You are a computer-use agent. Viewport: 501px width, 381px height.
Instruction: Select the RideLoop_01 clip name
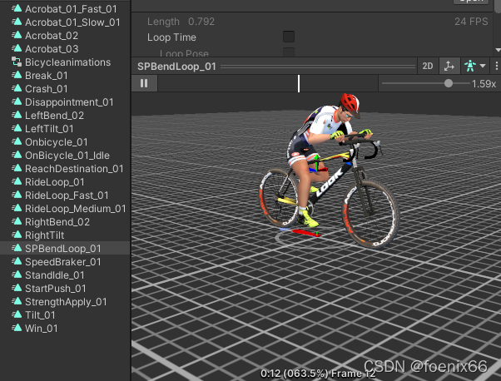(55, 182)
